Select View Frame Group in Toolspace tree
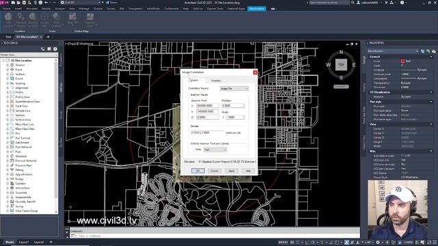The height and width of the screenshot is (246, 438). 26,211
